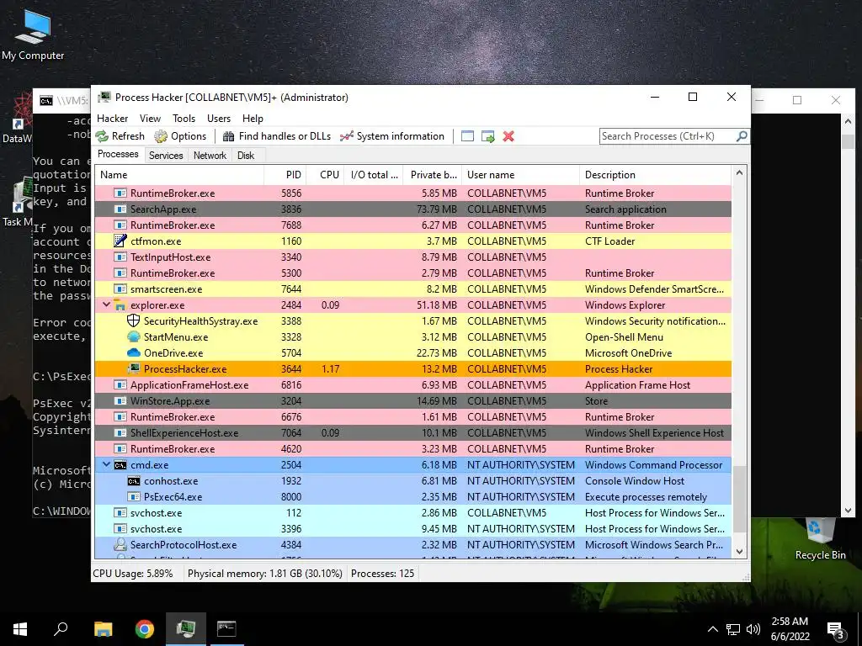Click the cmd.exe console icon
The width and height of the screenshot is (862, 646).
(x=120, y=464)
